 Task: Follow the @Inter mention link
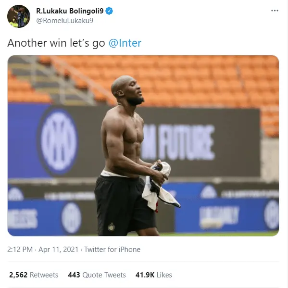point(125,43)
